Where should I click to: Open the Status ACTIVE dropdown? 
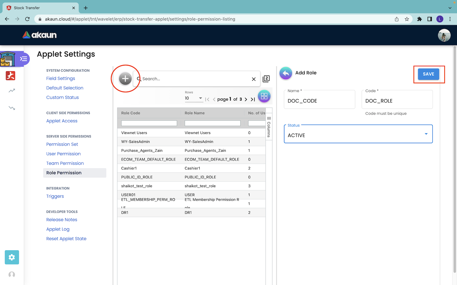pyautogui.click(x=358, y=134)
